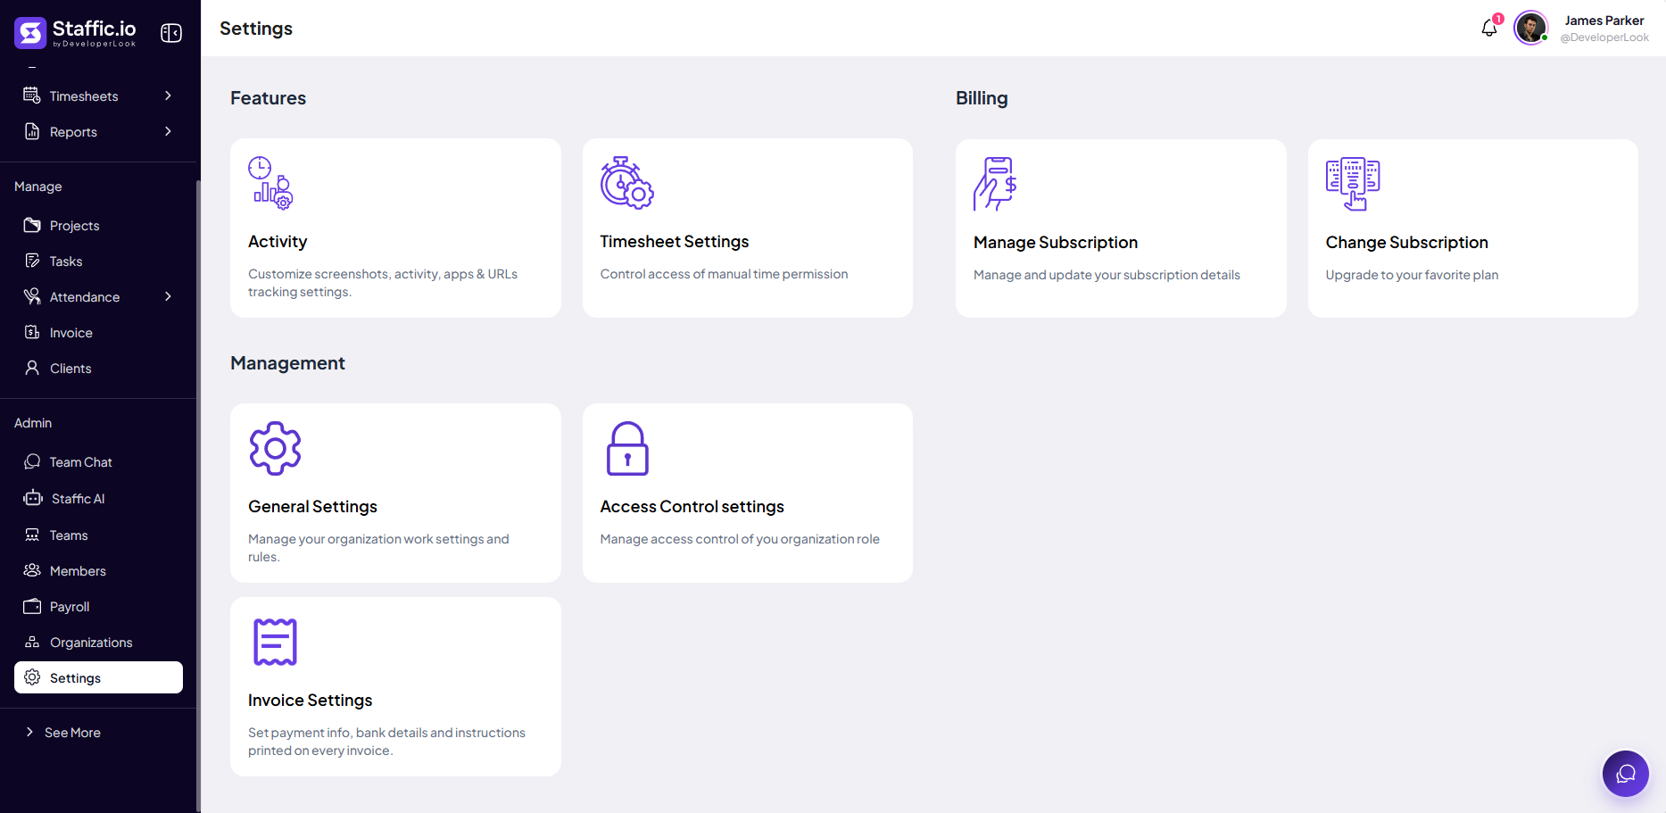
Task: Click the Members group icon
Action: [x=32, y=570]
